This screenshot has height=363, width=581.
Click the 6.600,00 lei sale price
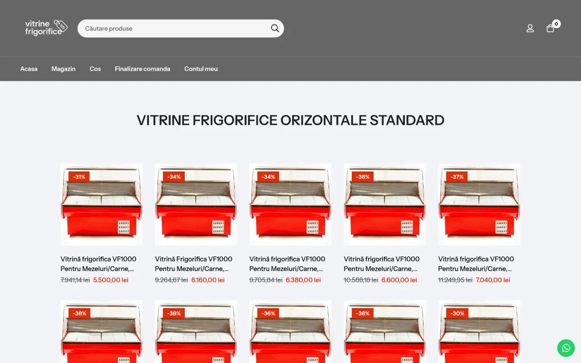(399, 280)
